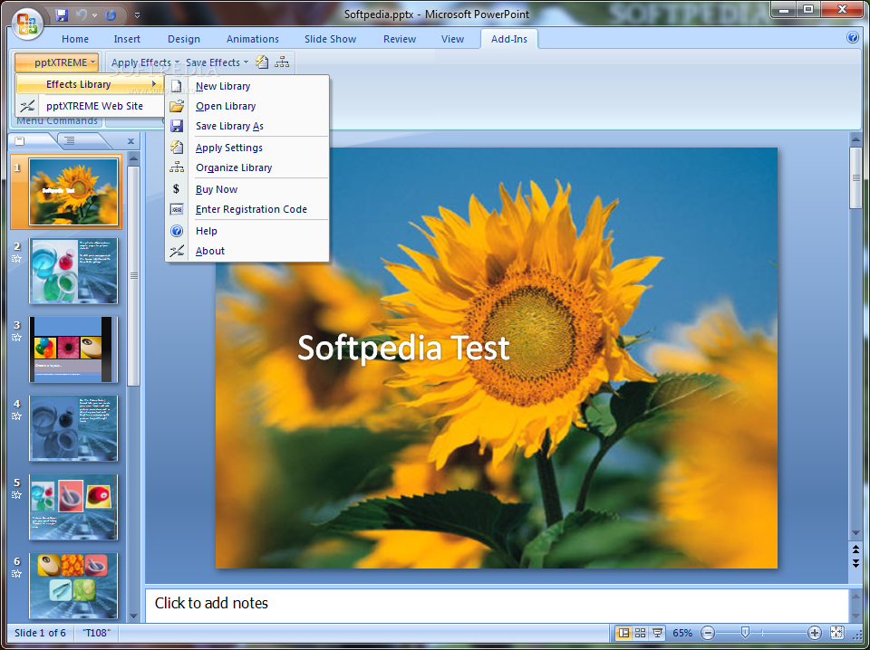Click the Office button orb

pos(26,24)
